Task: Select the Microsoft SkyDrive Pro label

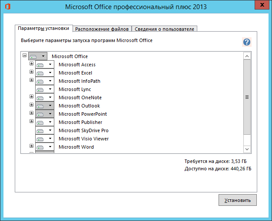Action: pos(83,130)
